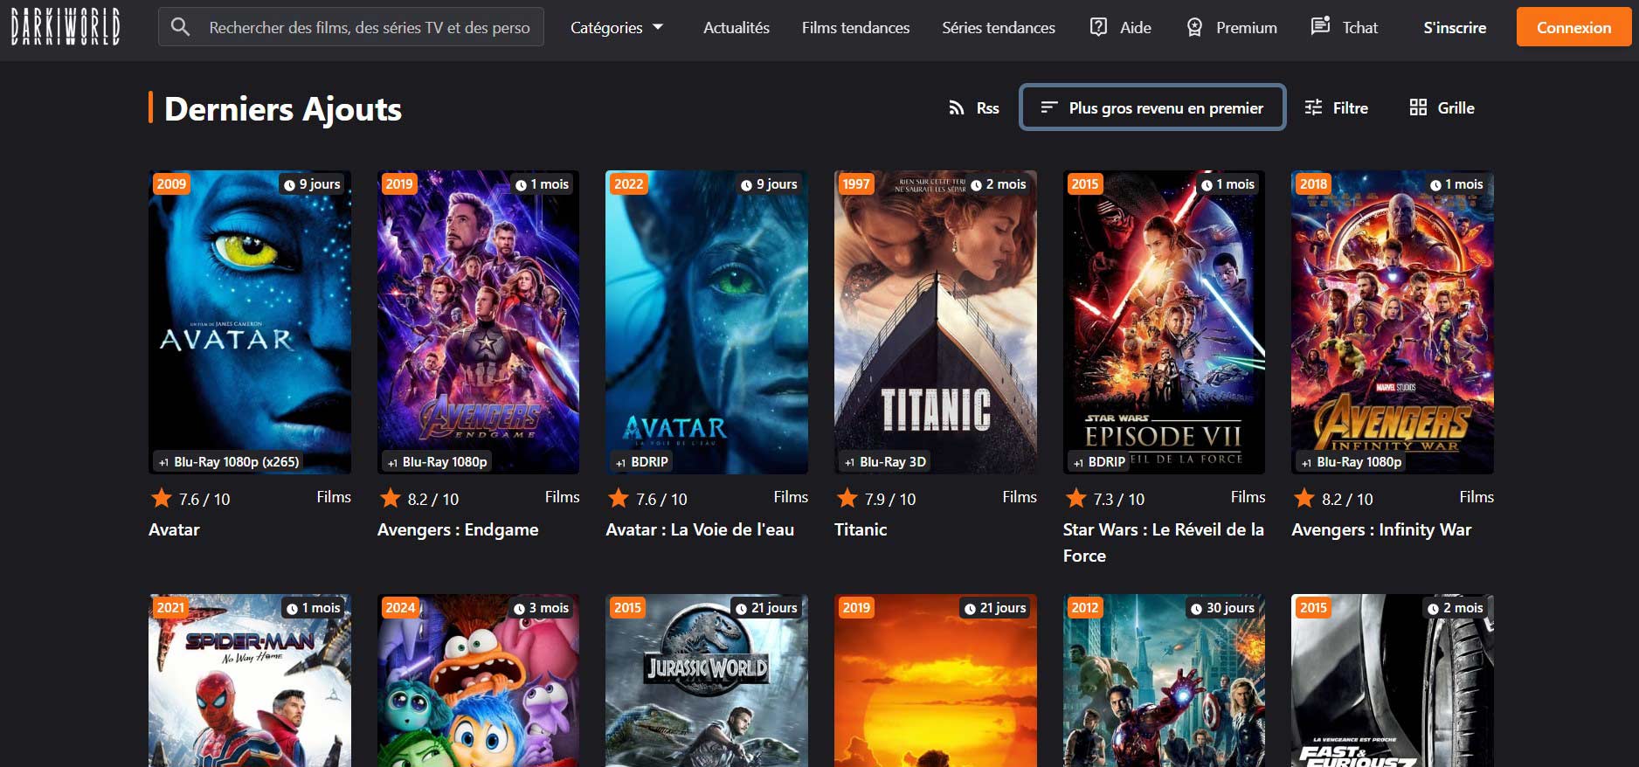
Task: Open the Avengers Endgame poster
Action: click(478, 321)
